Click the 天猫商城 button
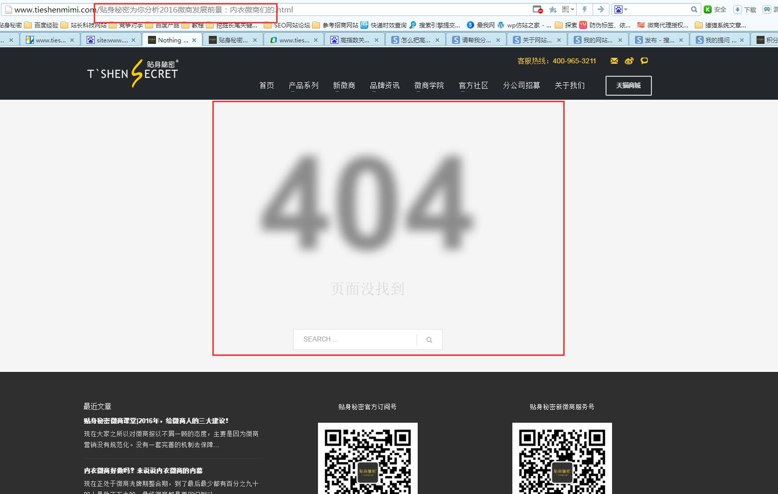This screenshot has height=494, width=778. click(628, 85)
